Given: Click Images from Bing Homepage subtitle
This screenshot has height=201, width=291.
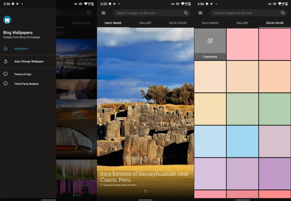Looking at the screenshot, I should (22, 37).
